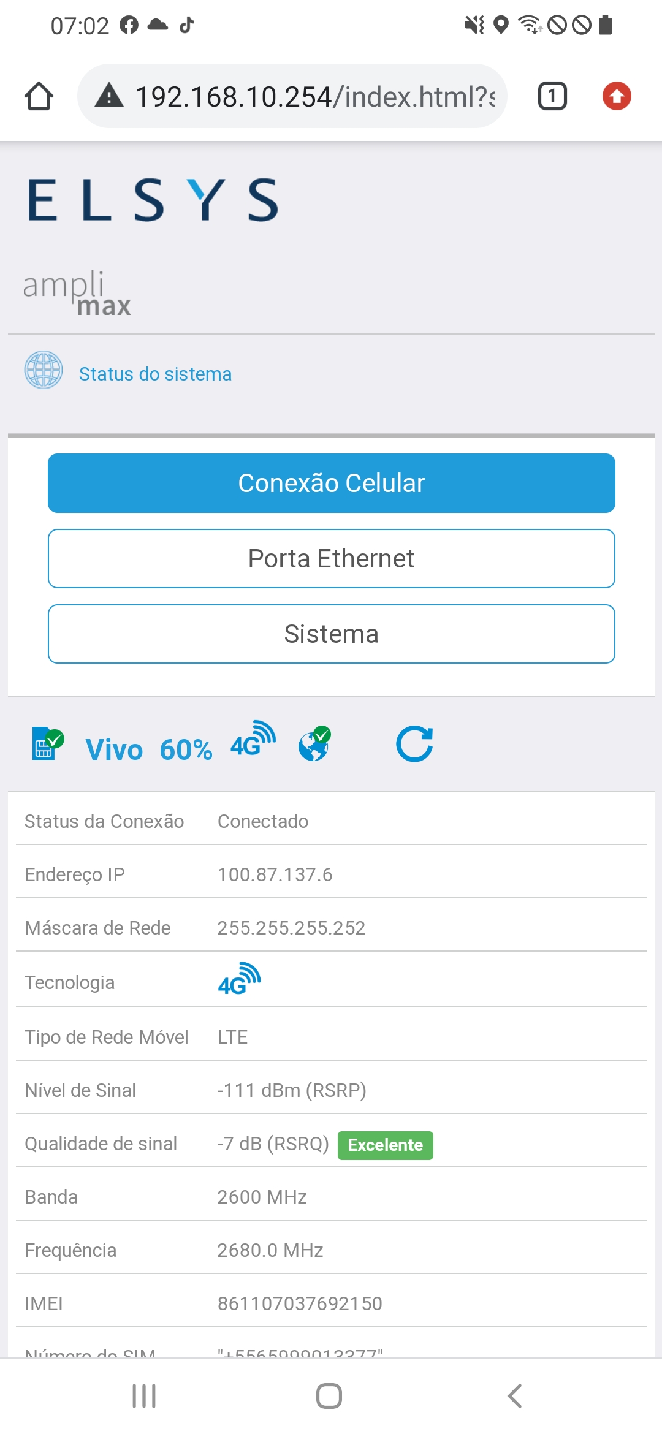Open the Status do sistema link
Screen dimensions: 662x1434
tap(155, 374)
